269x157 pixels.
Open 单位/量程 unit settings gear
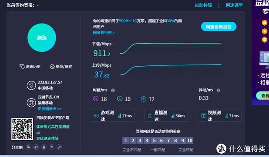tap(61, 66)
